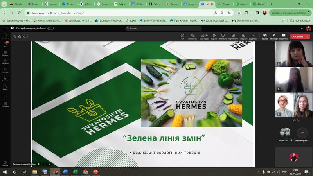Screen dimensions: 313x176
Task: Open Word from the taskbar
Action: pyautogui.click(x=65, y=172)
